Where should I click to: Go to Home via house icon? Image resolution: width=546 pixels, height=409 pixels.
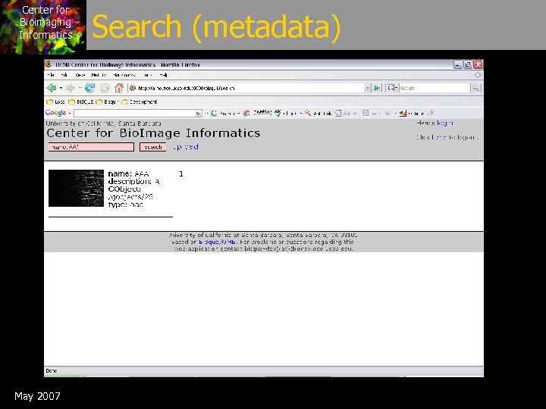[119, 88]
